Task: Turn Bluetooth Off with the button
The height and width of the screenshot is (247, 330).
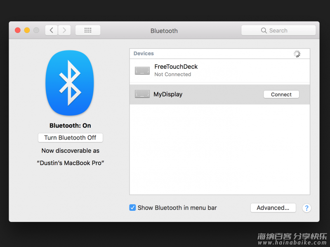Action: click(x=70, y=137)
